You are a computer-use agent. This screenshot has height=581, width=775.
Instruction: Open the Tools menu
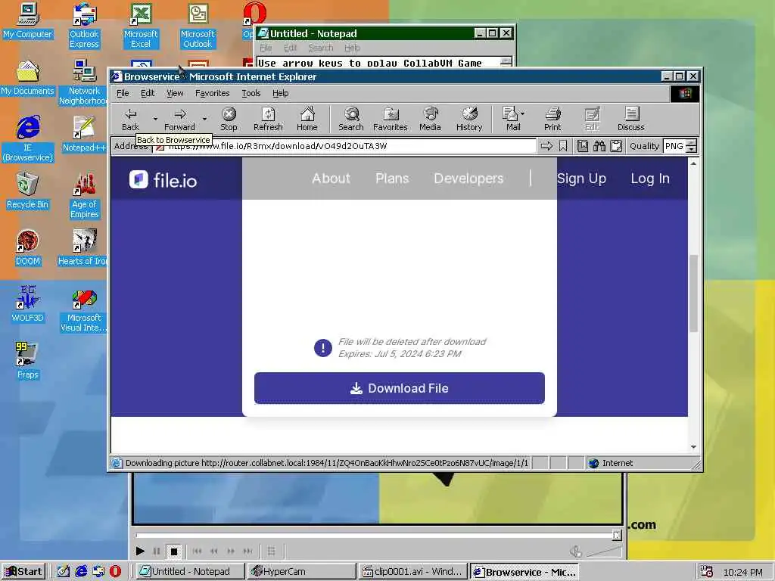pos(251,93)
